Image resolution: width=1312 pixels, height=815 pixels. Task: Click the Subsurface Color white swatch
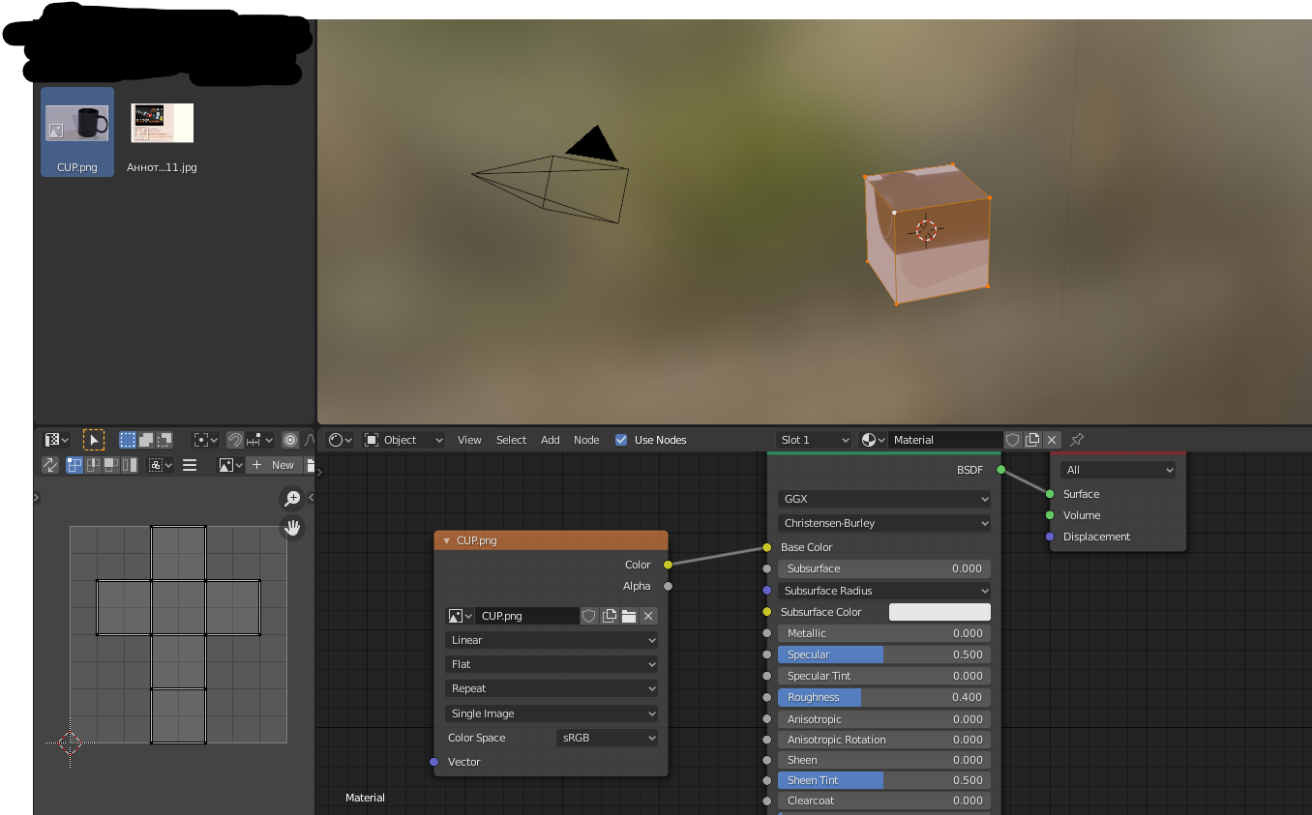pyautogui.click(x=939, y=612)
